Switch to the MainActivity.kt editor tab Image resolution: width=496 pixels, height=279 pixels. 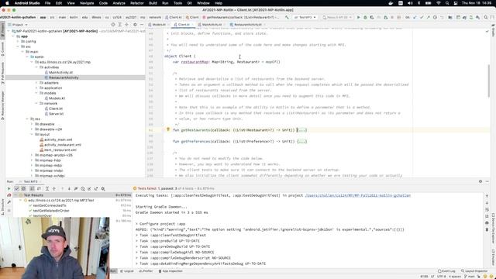[212, 24]
